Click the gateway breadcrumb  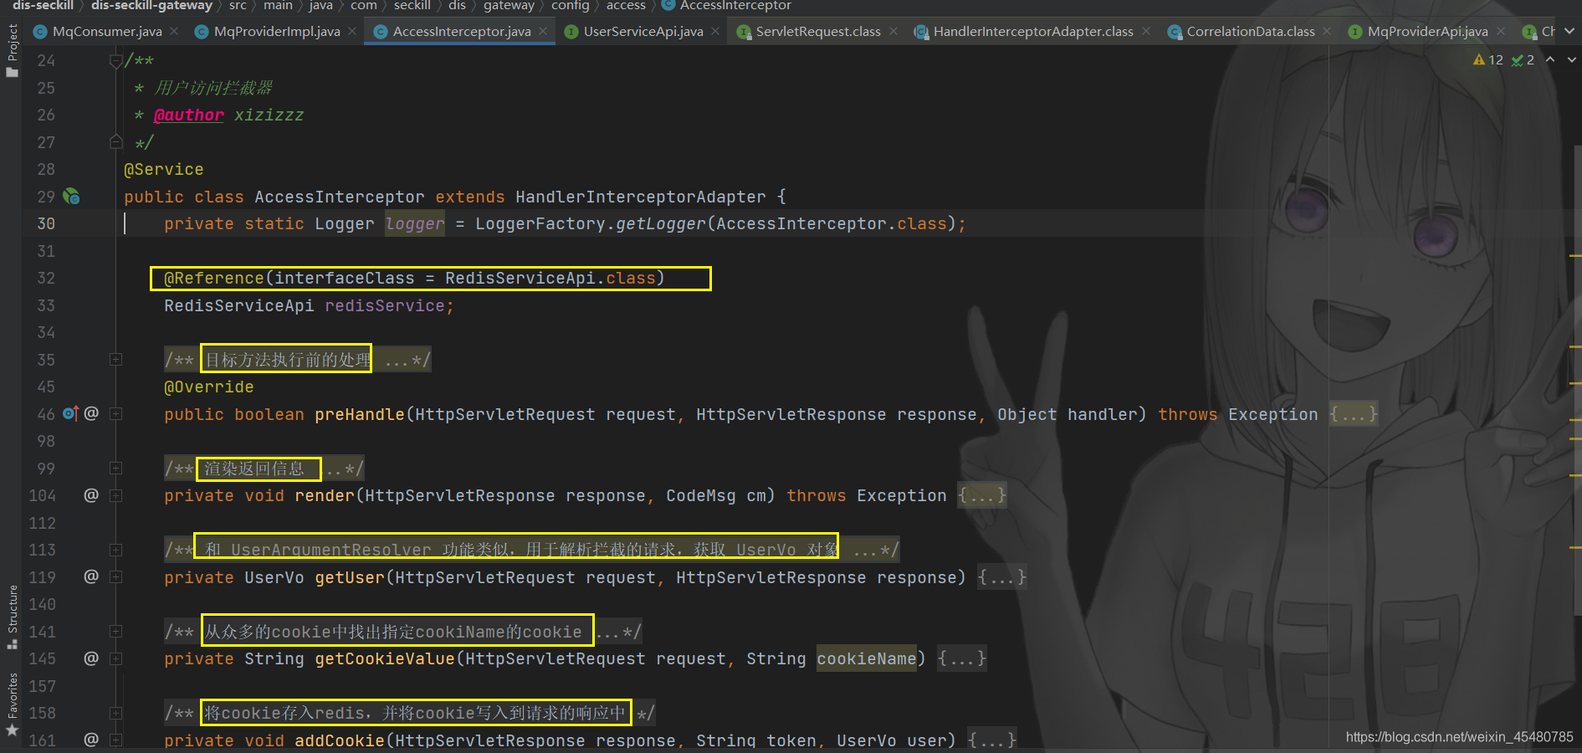[509, 6]
